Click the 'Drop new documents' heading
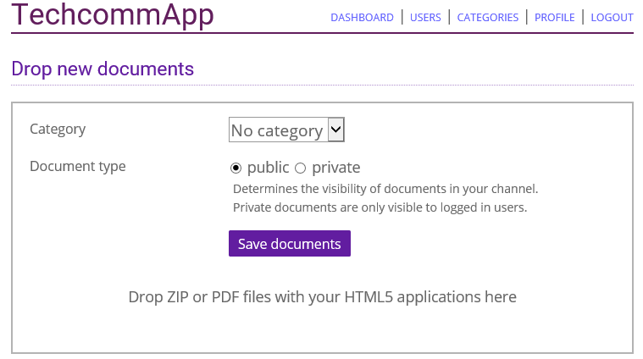643x359 pixels. tap(103, 69)
